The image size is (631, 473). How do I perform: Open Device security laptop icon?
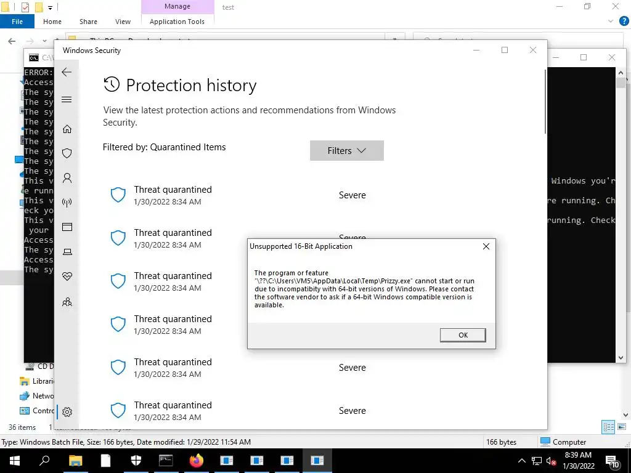(x=67, y=252)
